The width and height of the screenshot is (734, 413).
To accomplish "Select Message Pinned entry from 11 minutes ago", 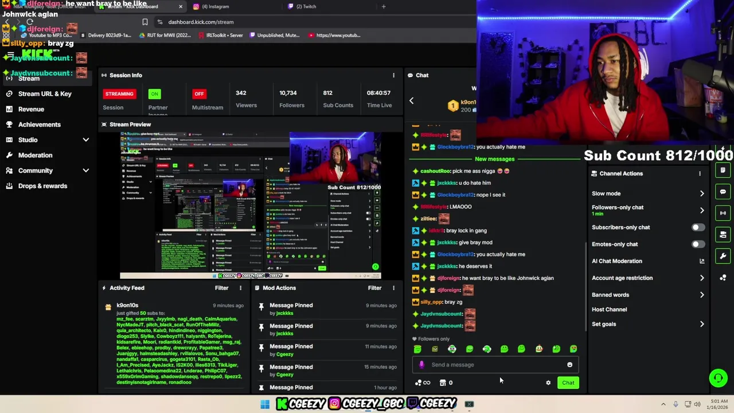I will tap(327, 350).
